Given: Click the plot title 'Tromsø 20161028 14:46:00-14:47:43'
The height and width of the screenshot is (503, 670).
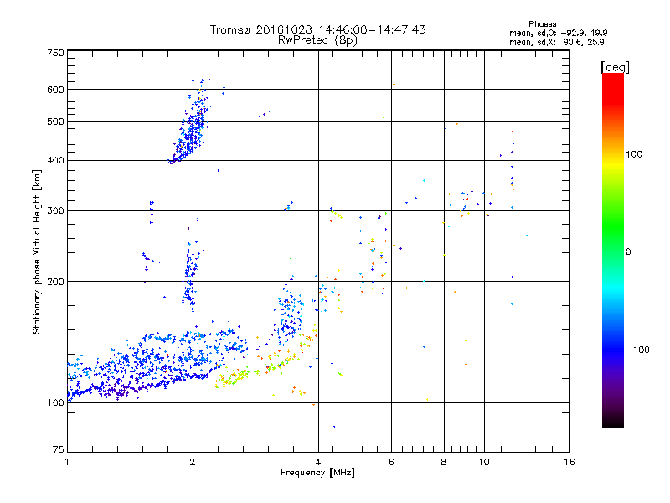Looking at the screenshot, I should click(317, 29).
